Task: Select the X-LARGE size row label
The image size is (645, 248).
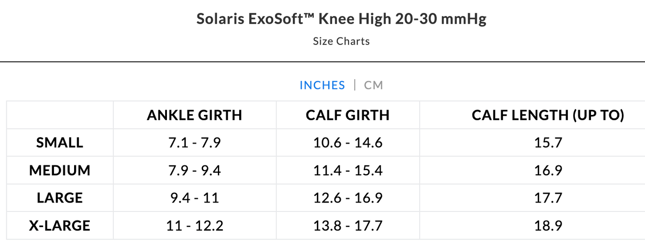Action: 60,226
